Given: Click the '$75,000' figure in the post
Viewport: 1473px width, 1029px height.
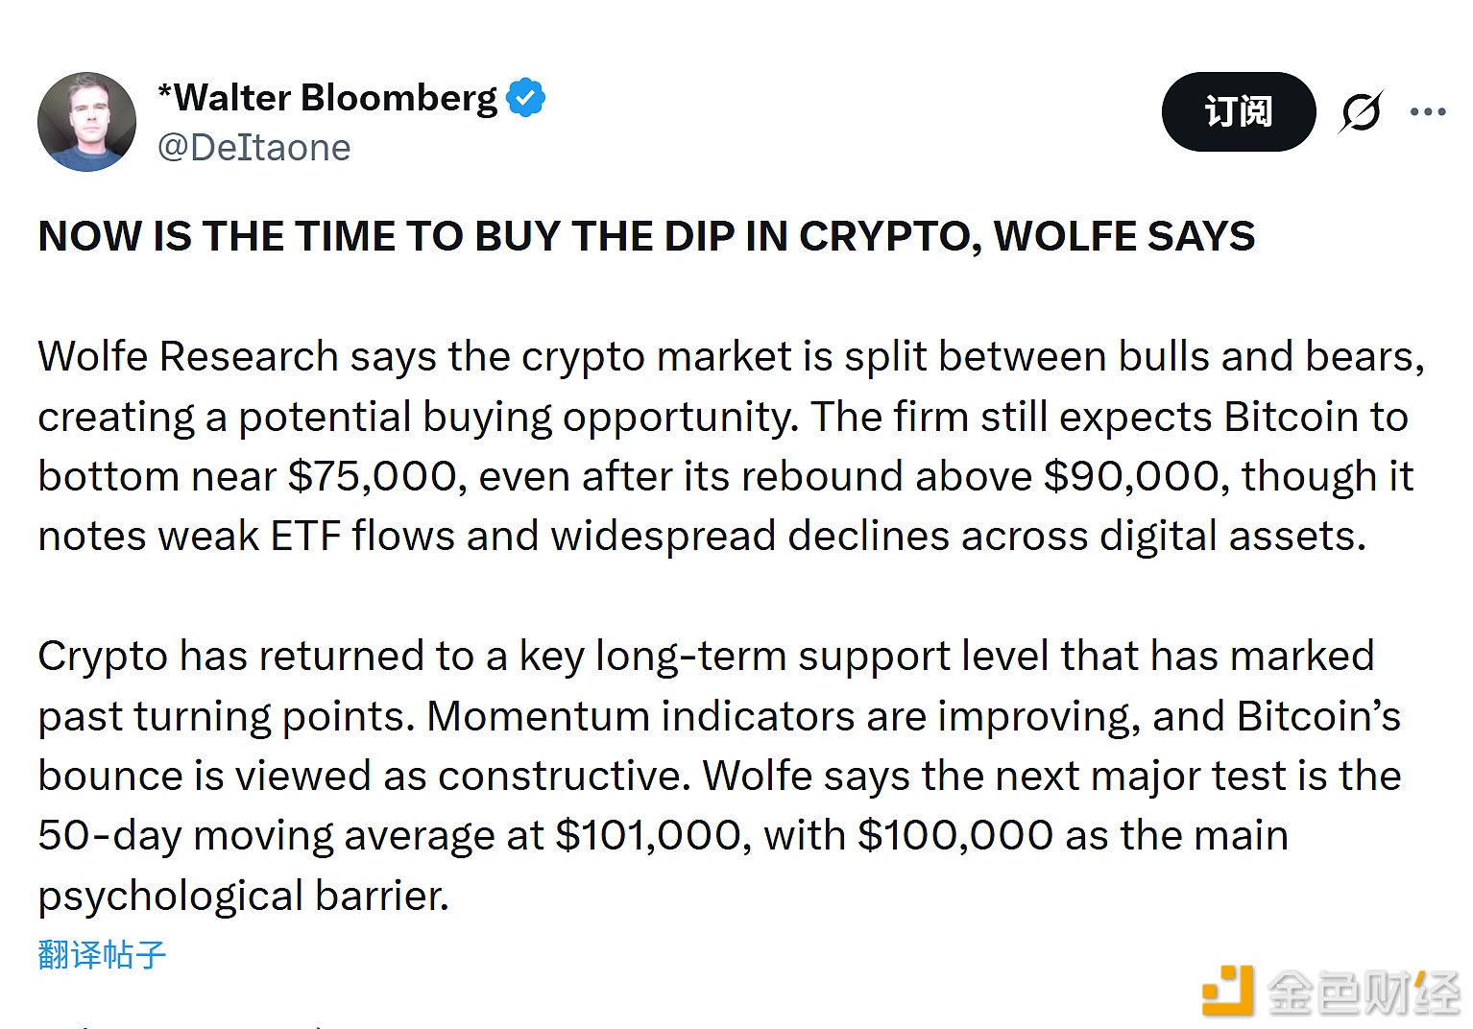Looking at the screenshot, I should click(372, 476).
